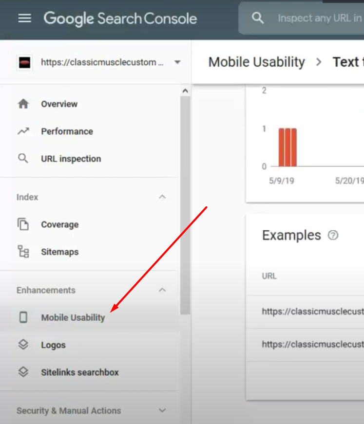The image size is (364, 424).
Task: Expand Security & Manual Actions chevron
Action: [162, 410]
